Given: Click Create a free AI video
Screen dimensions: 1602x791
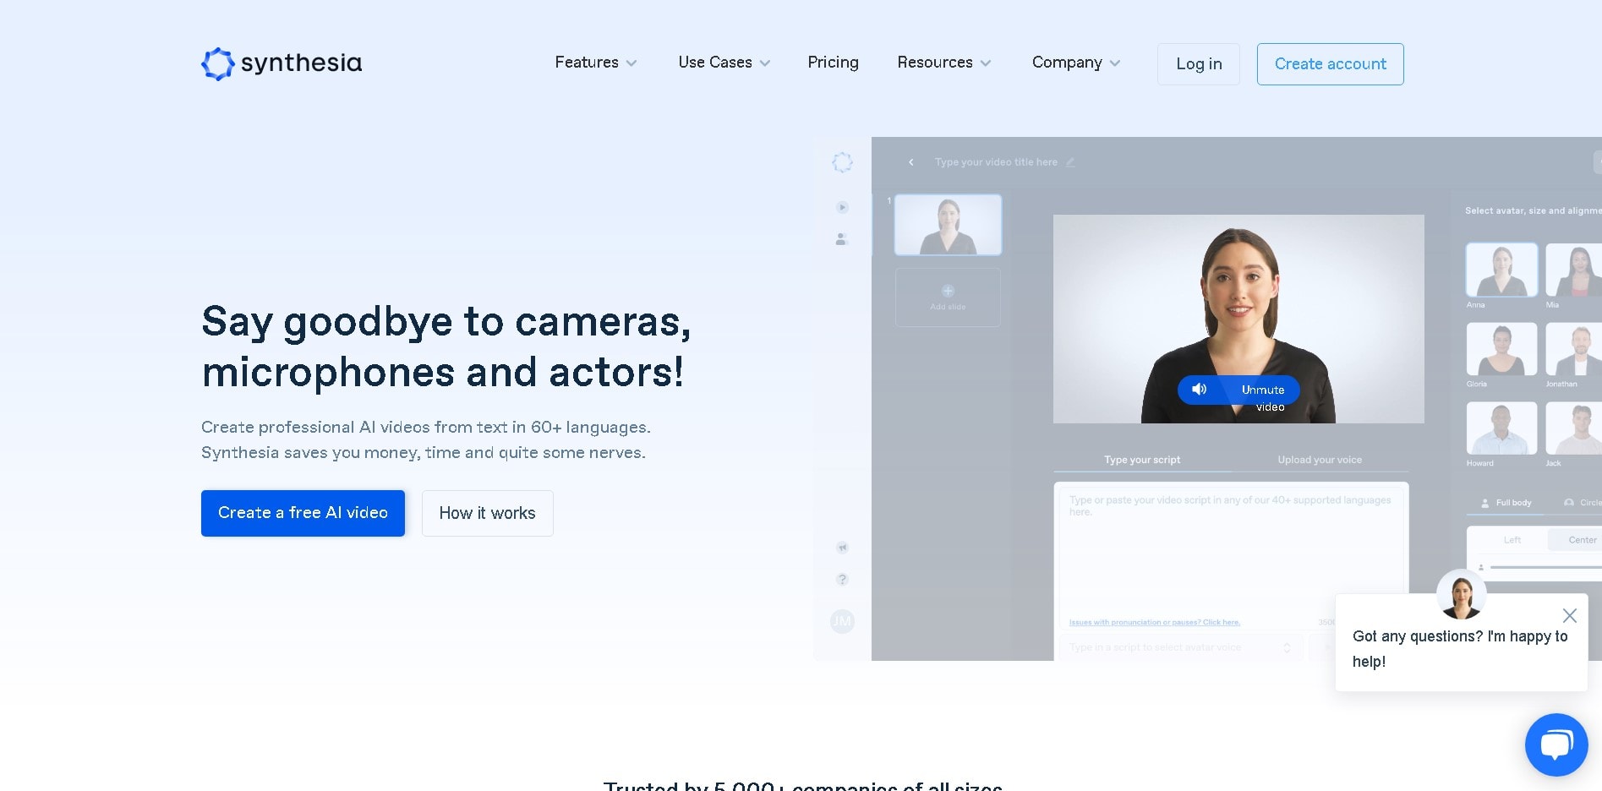Looking at the screenshot, I should [x=303, y=513].
